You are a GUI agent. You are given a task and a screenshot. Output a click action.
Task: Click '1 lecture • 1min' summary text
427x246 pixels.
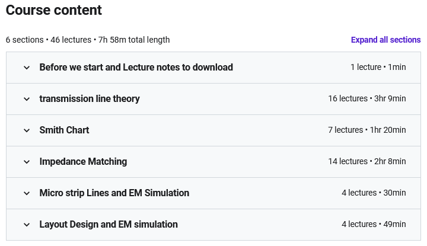(378, 67)
